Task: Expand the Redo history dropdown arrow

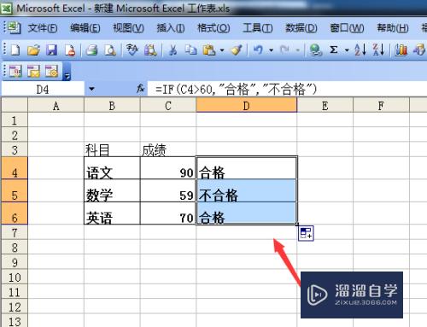Action: 298,50
